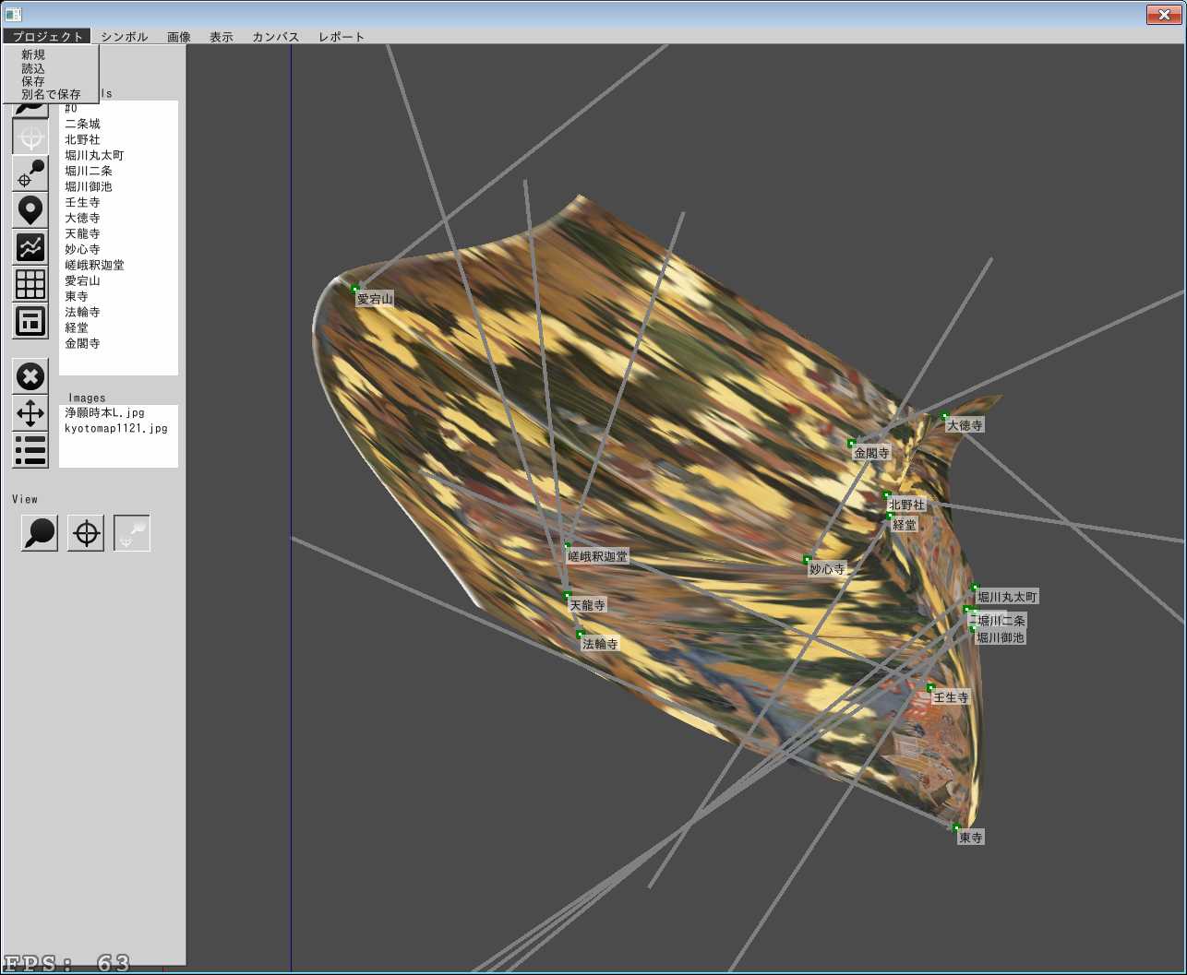Click the 東寺 marker label on canvas
This screenshot has width=1187, height=975.
click(971, 838)
